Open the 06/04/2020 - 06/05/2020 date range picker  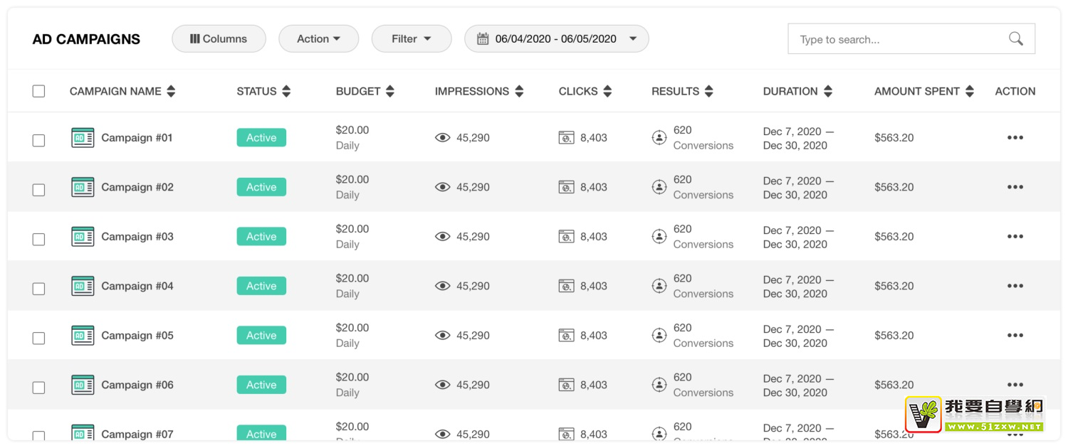point(556,39)
